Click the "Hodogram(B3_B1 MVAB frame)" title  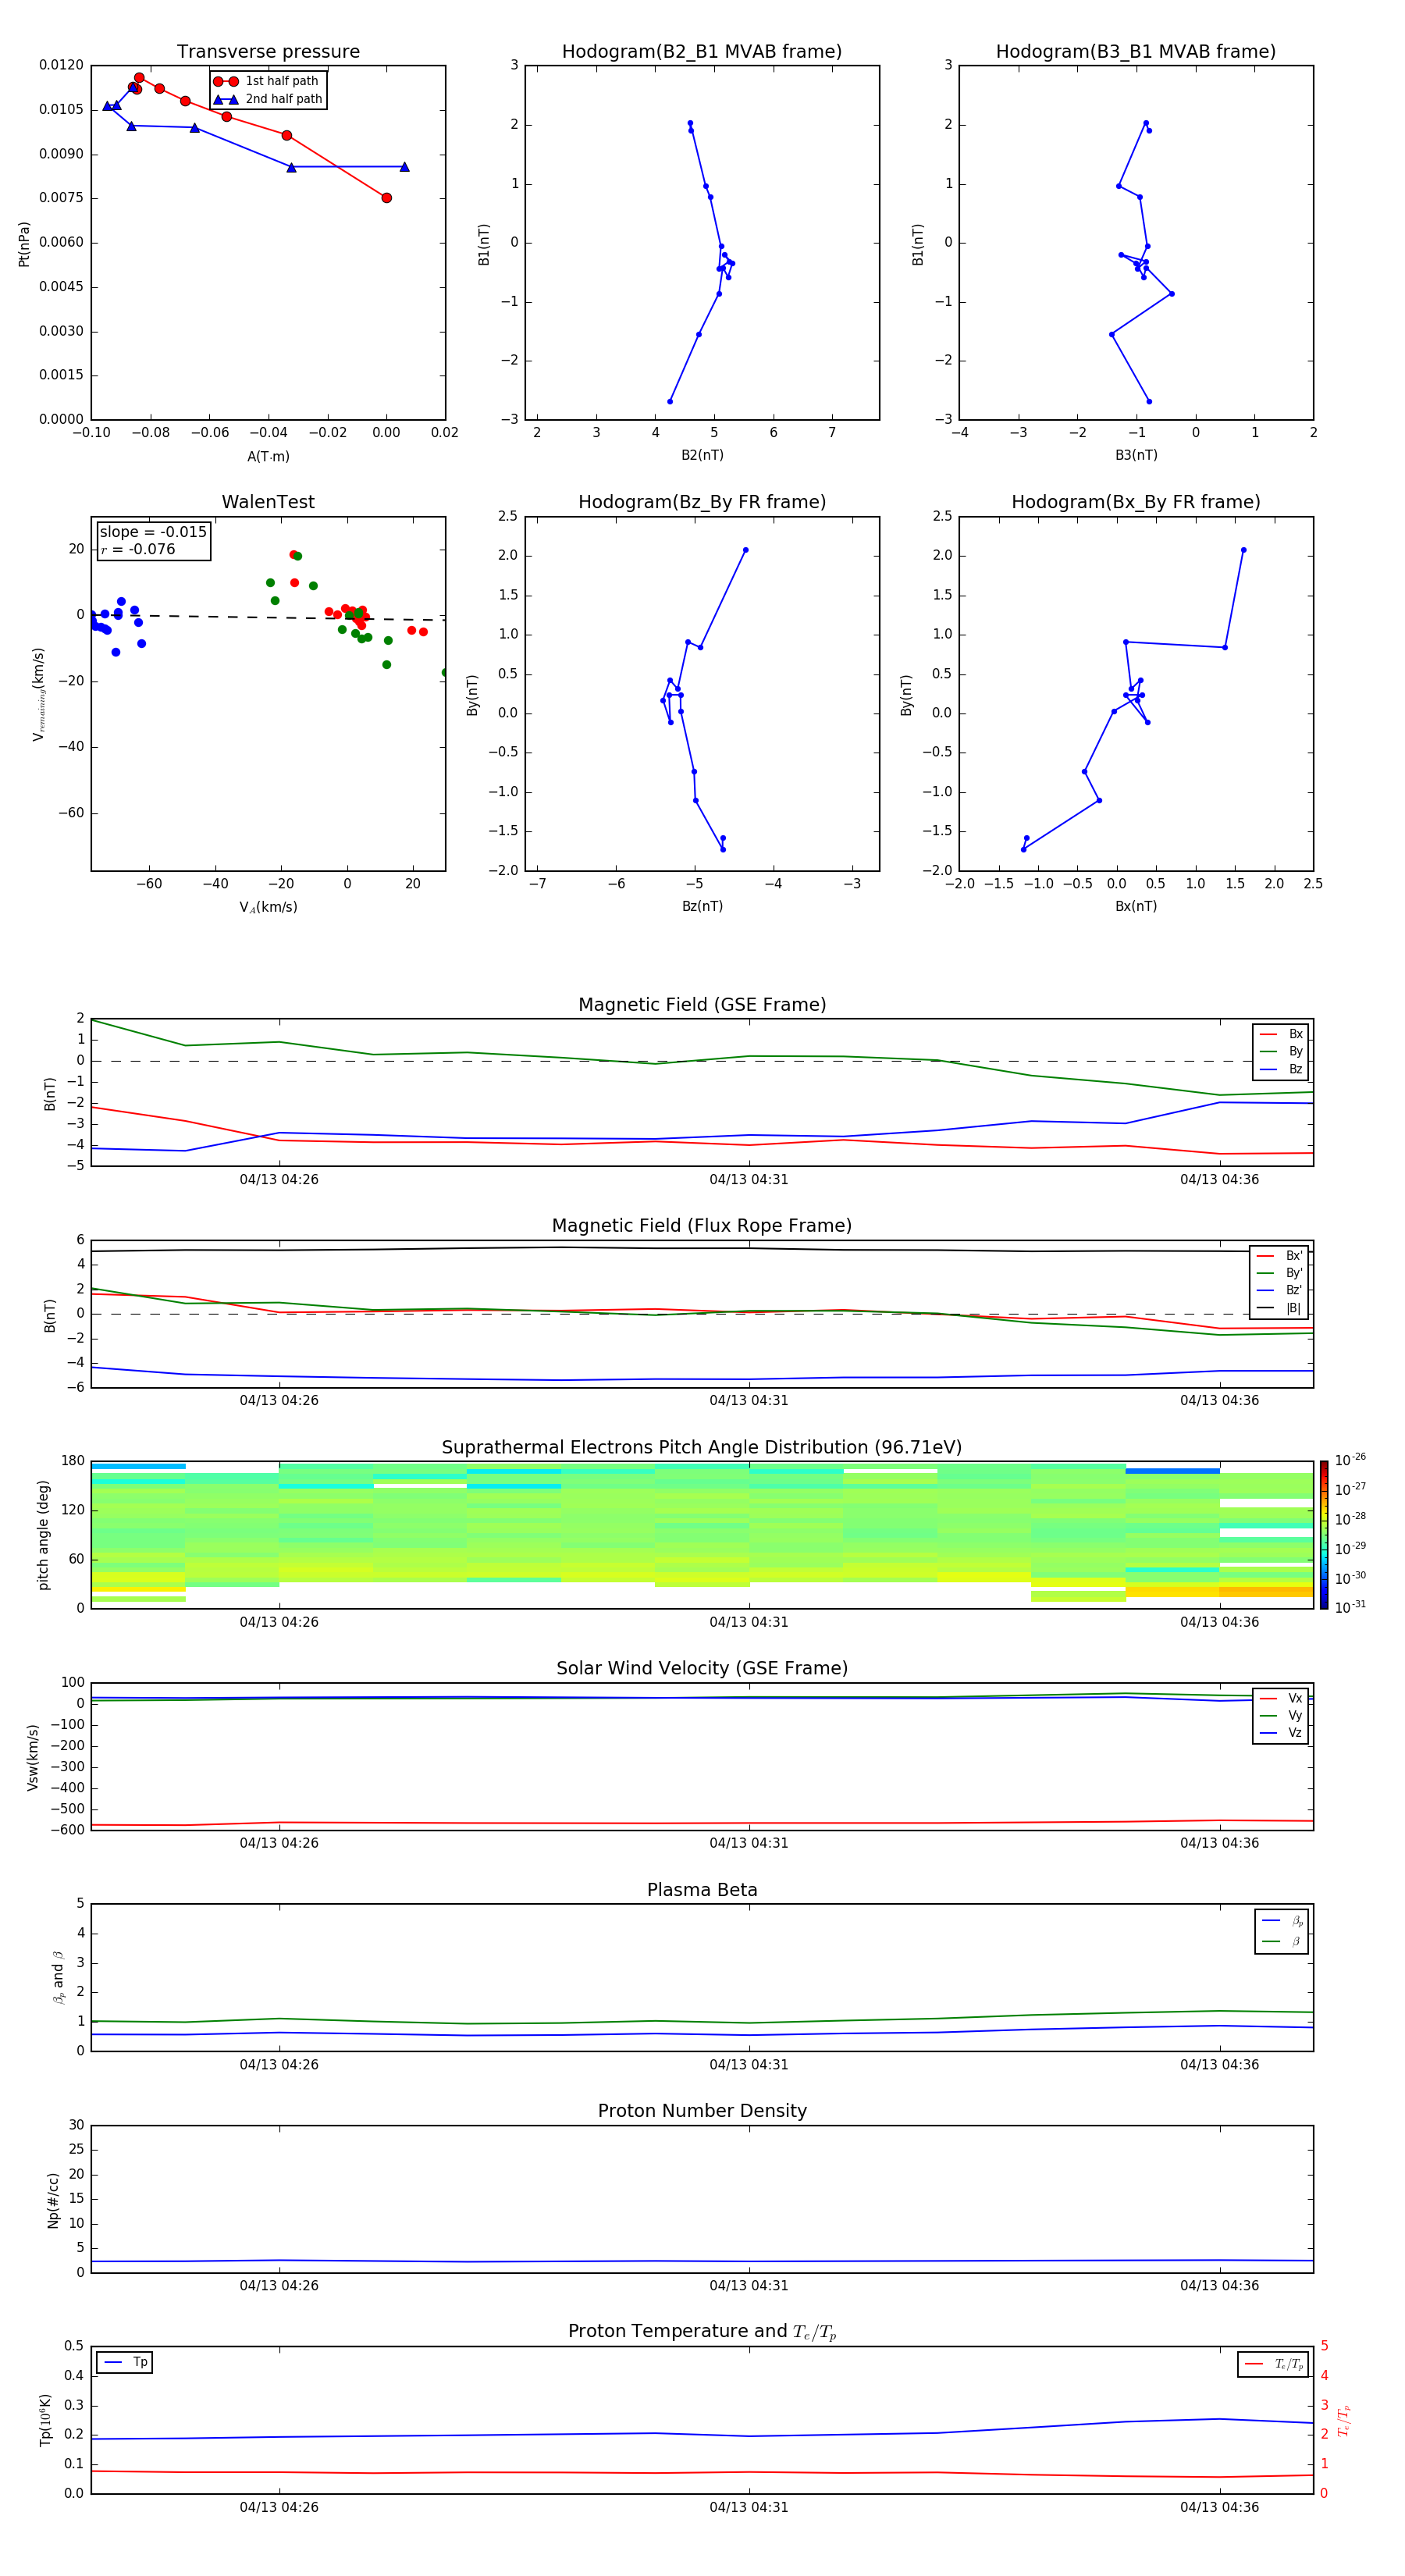click(1136, 52)
